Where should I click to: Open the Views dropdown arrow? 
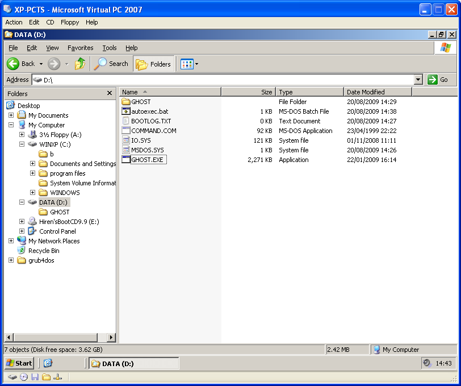(196, 64)
